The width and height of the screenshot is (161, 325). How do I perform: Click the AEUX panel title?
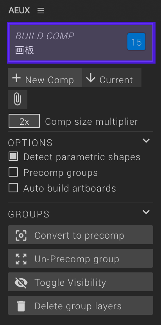point(19,11)
